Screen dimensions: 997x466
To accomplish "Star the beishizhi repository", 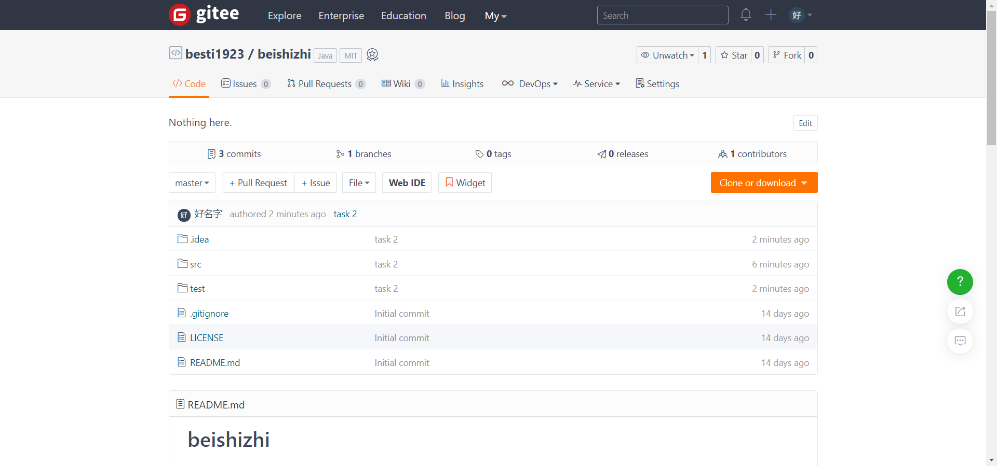I will tap(734, 55).
